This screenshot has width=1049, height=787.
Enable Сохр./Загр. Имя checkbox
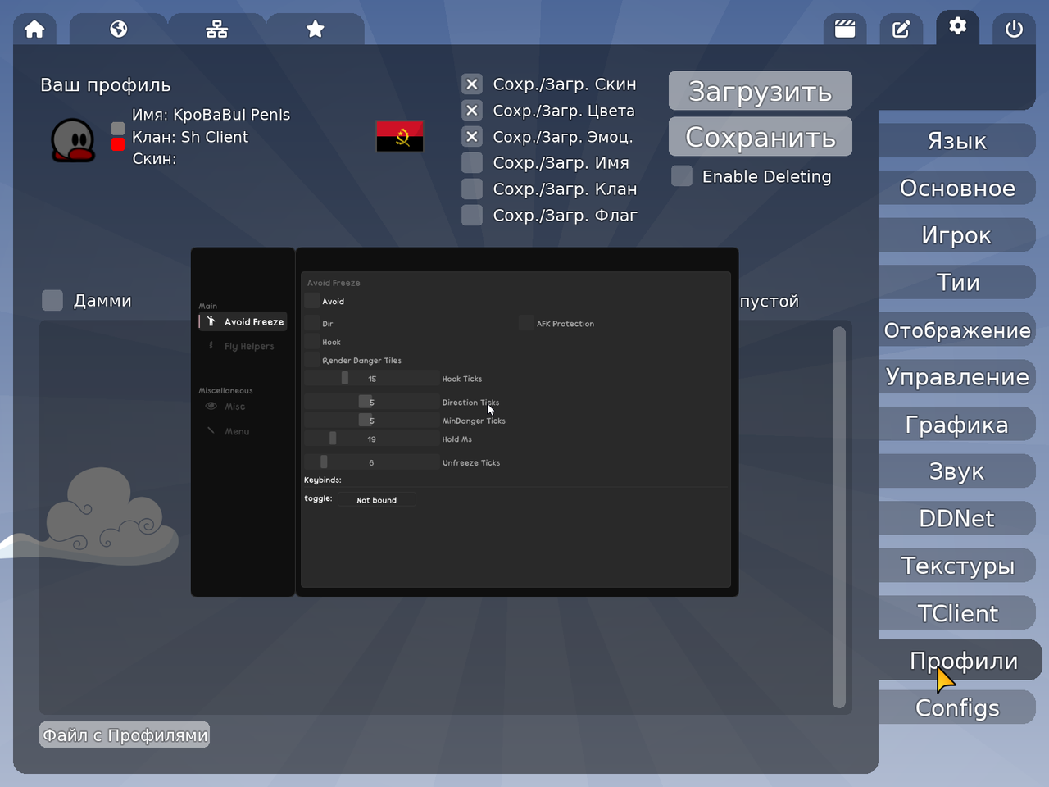click(472, 162)
